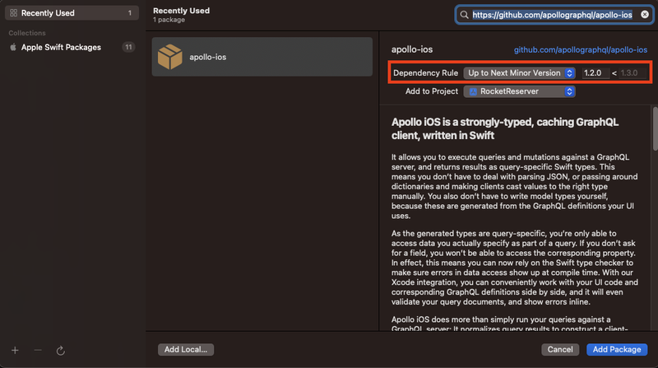Select Recently Used in the sidebar

coord(46,13)
